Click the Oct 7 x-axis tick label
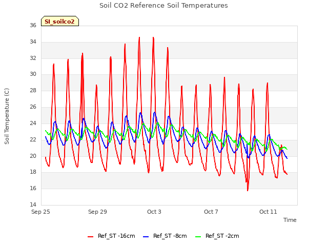The image size is (328, 246). point(211,212)
